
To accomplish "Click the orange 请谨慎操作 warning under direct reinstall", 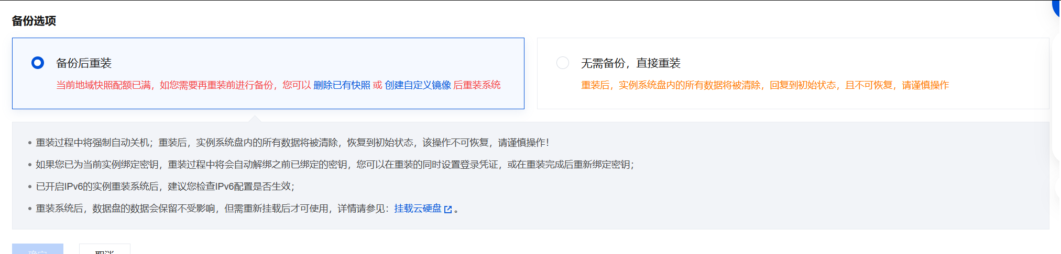I will (x=925, y=85).
